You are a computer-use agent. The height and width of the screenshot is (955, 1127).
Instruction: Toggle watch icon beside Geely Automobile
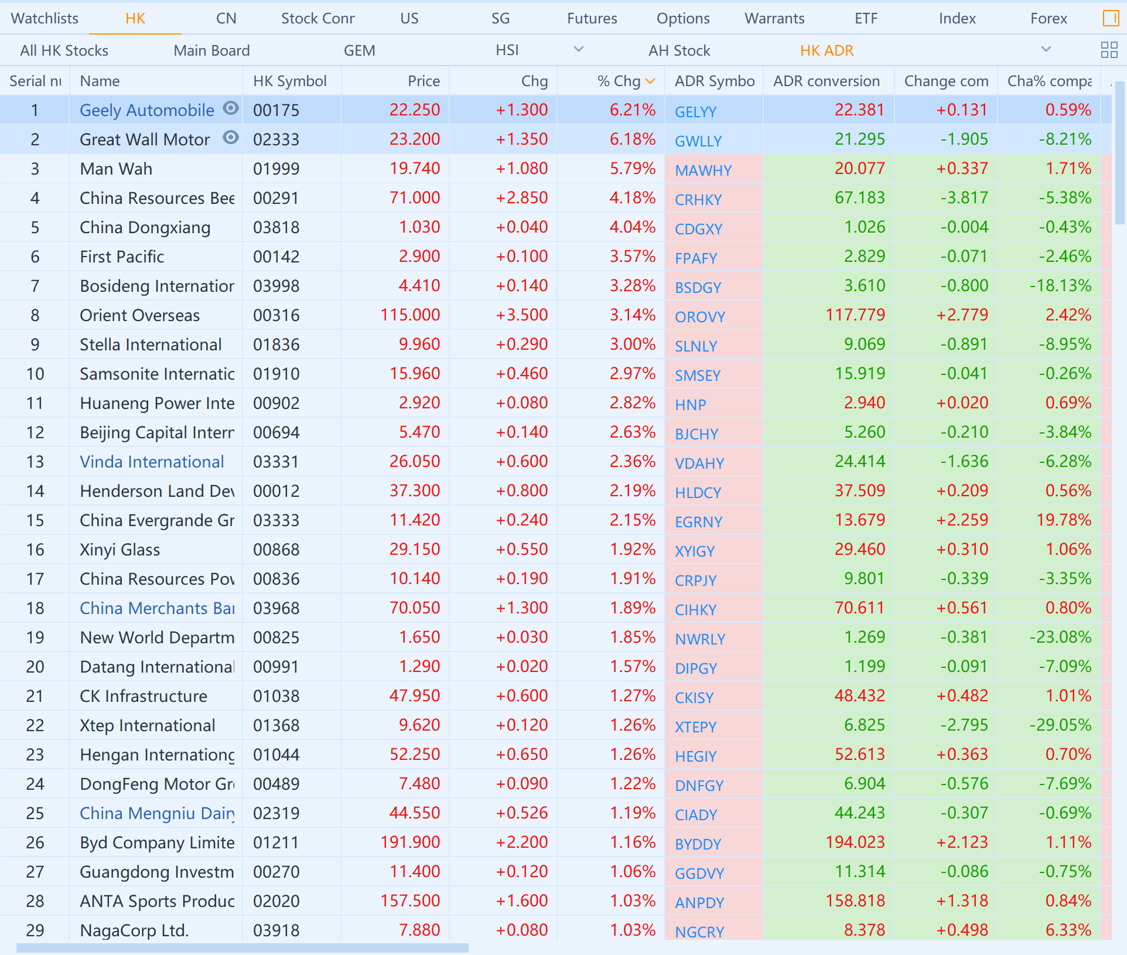point(231,108)
